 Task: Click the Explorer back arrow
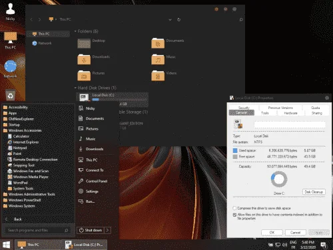(31, 19)
